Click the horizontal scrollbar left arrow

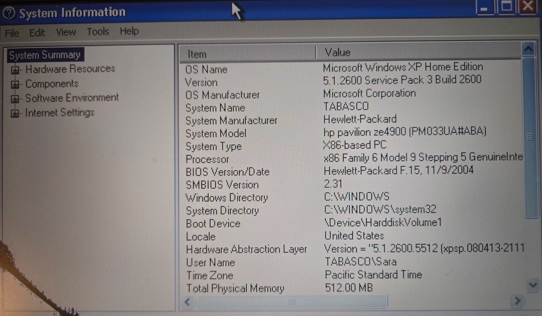click(x=187, y=301)
